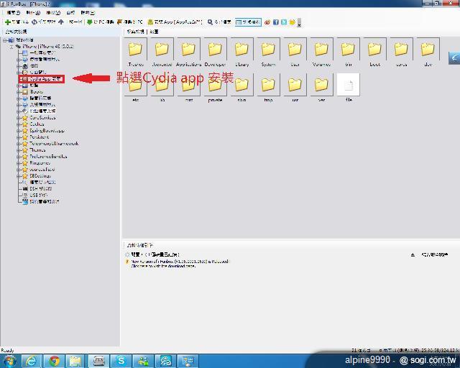Viewport: 460px width, 368px height.
Task: Open Google Chrome from the taskbar
Action: tap(54, 361)
